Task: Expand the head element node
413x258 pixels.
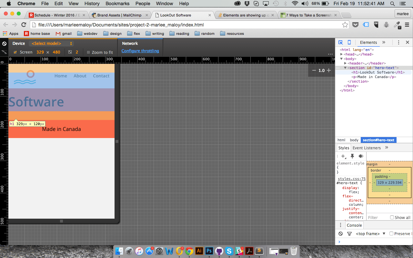Action: pos(341,54)
